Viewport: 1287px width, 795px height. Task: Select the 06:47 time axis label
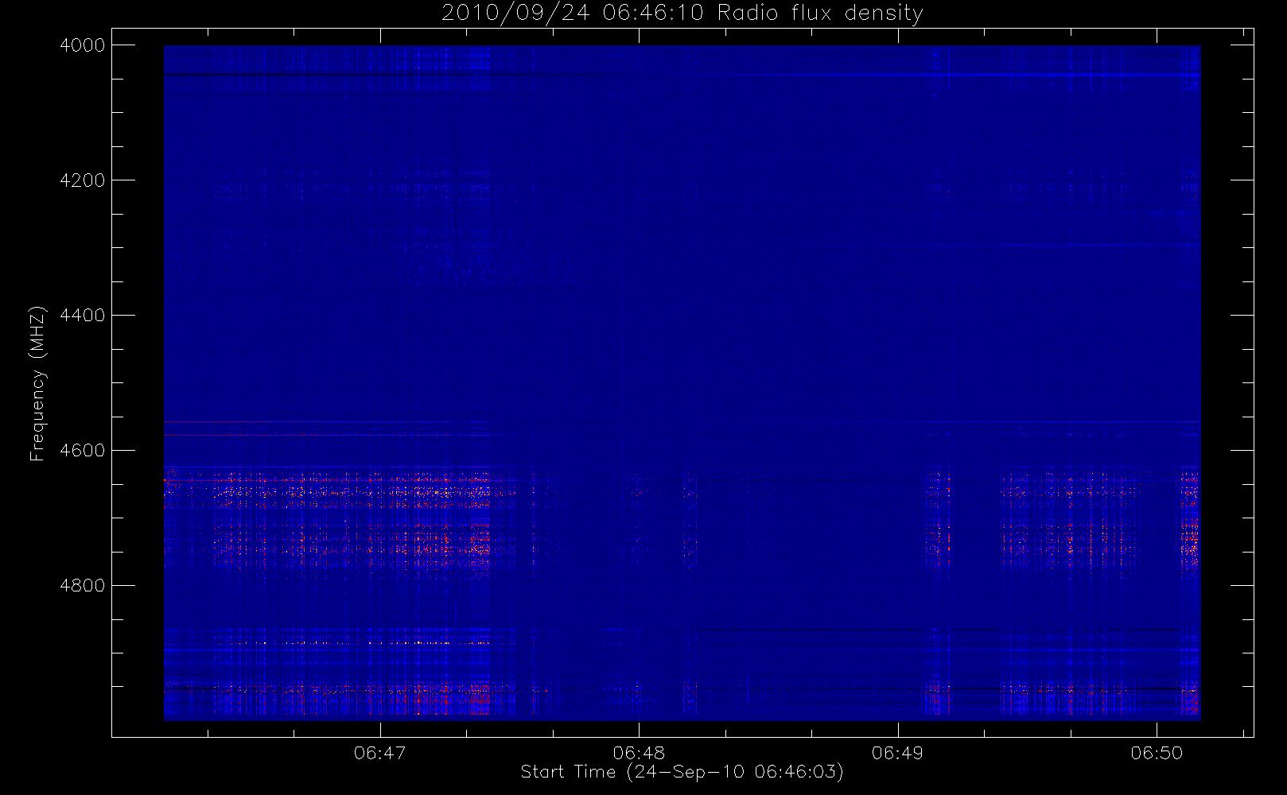pos(379,753)
